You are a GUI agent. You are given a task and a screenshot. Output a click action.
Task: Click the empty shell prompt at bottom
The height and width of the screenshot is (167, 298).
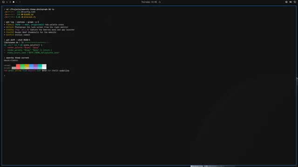click(x=5, y=76)
